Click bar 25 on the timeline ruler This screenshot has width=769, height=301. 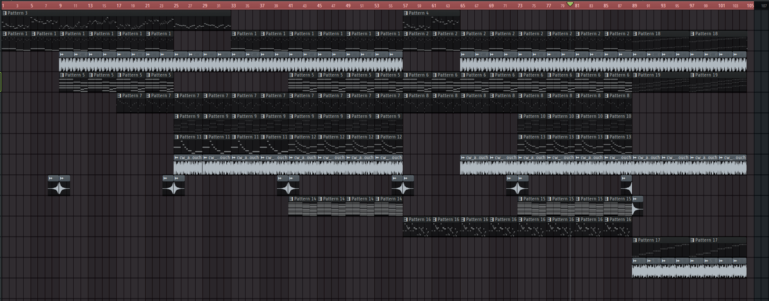click(x=176, y=5)
